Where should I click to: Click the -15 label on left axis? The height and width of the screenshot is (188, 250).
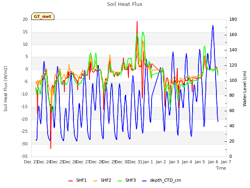pos(24,107)
